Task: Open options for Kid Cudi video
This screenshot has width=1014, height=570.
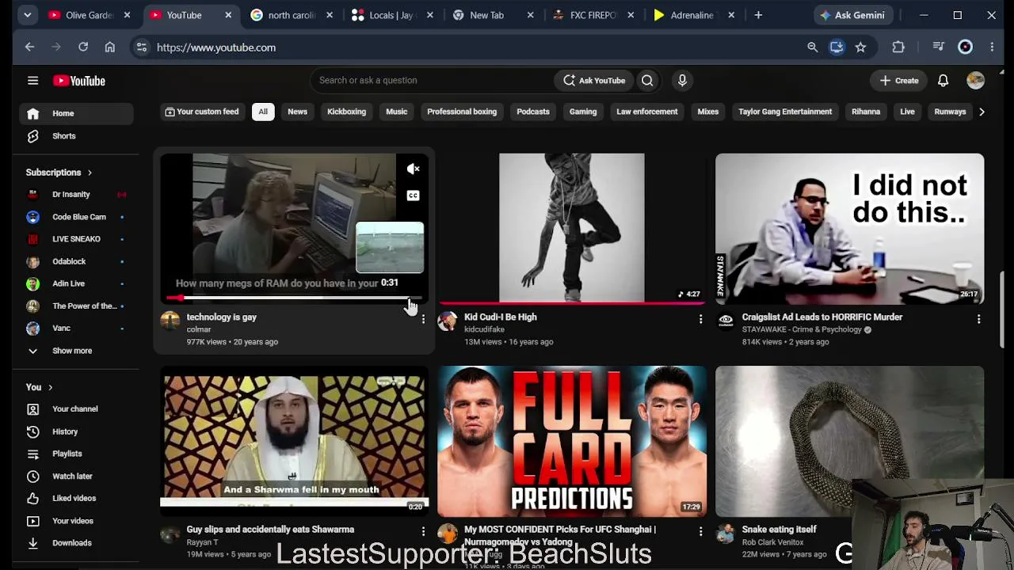Action: pyautogui.click(x=700, y=319)
